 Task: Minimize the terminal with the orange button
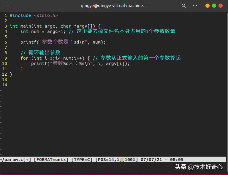coord(207,6)
